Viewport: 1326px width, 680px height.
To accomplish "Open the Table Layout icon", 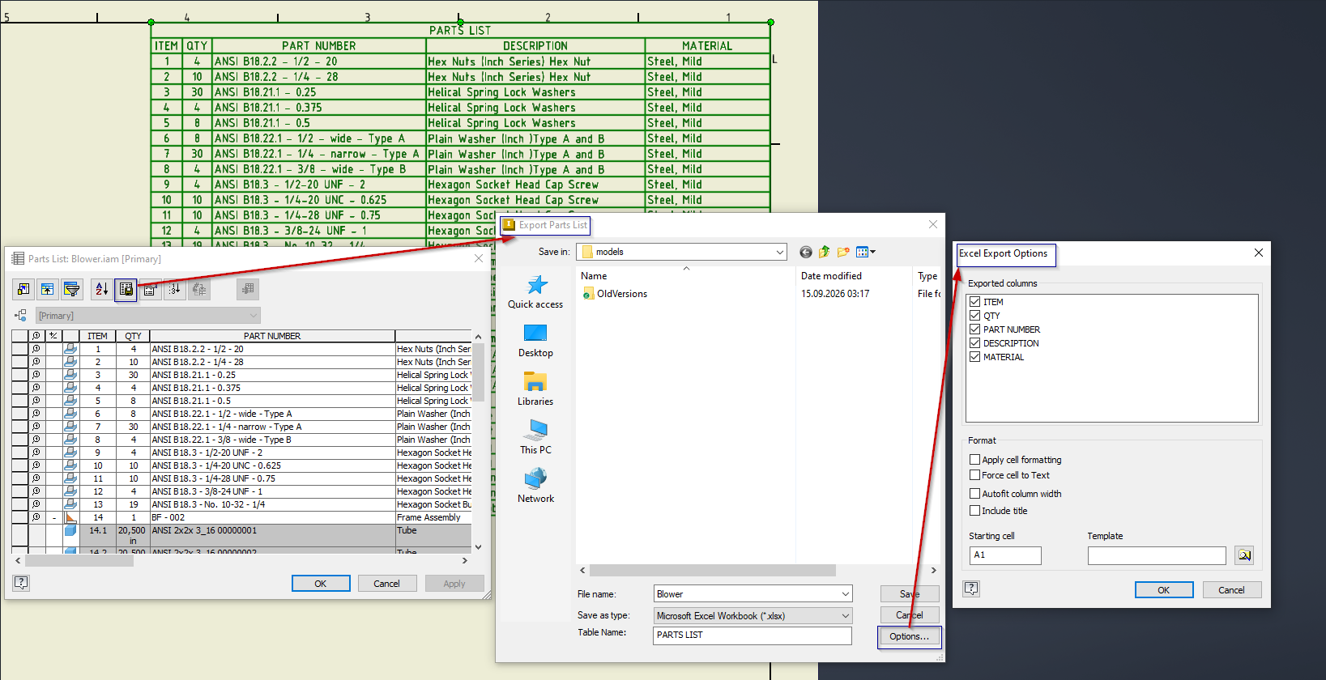I will coord(150,289).
